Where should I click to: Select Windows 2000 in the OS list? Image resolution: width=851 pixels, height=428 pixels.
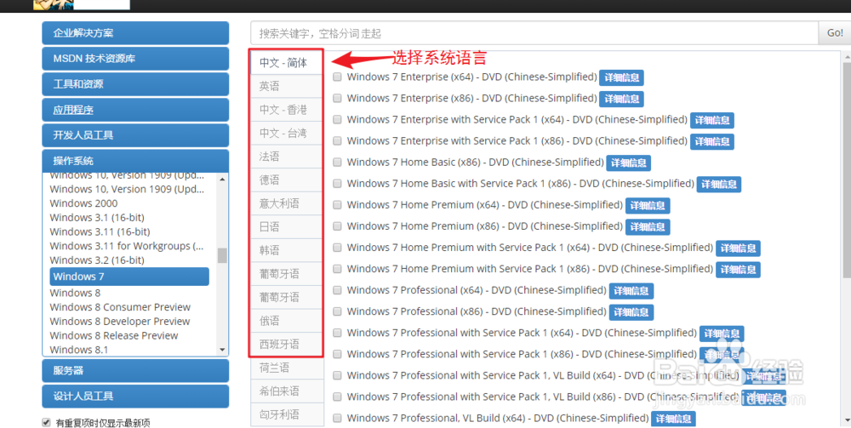(83, 203)
